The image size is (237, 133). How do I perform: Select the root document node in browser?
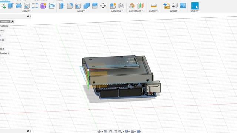tap(5, 21)
